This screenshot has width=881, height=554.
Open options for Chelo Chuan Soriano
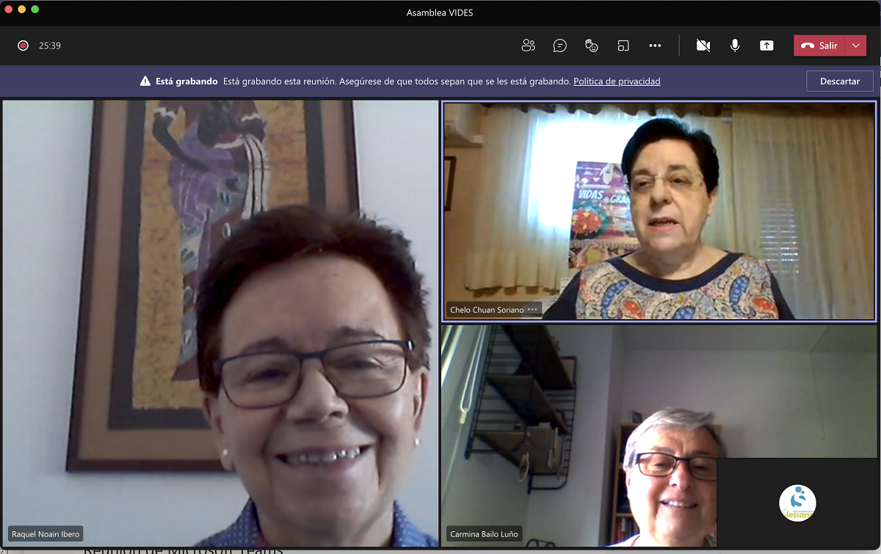click(533, 310)
